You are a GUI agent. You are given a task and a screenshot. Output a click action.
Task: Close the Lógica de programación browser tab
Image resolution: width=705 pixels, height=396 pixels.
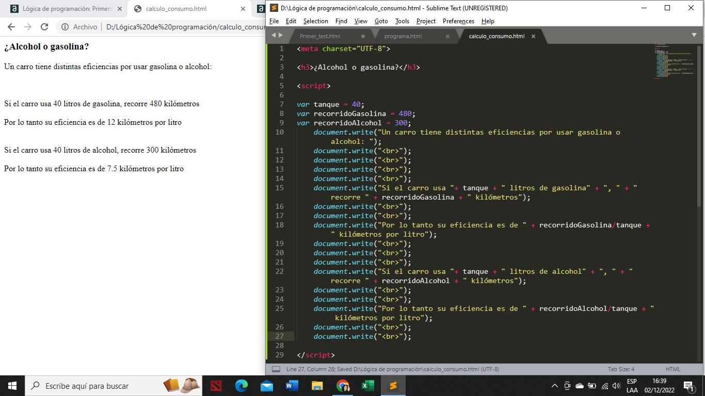120,9
